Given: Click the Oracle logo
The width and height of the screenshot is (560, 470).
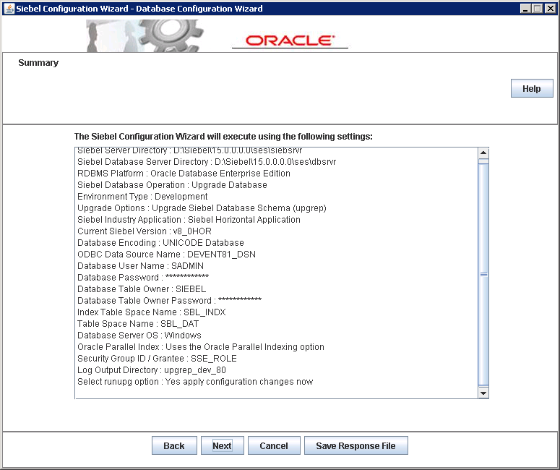Looking at the screenshot, I should pos(290,40).
